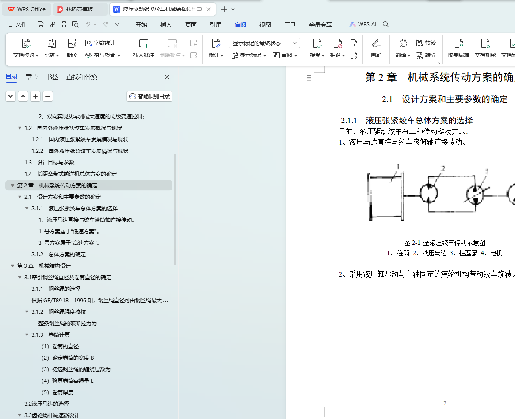Open the 显示标记的最终状态 dropdown
515x419 pixels.
pos(264,43)
